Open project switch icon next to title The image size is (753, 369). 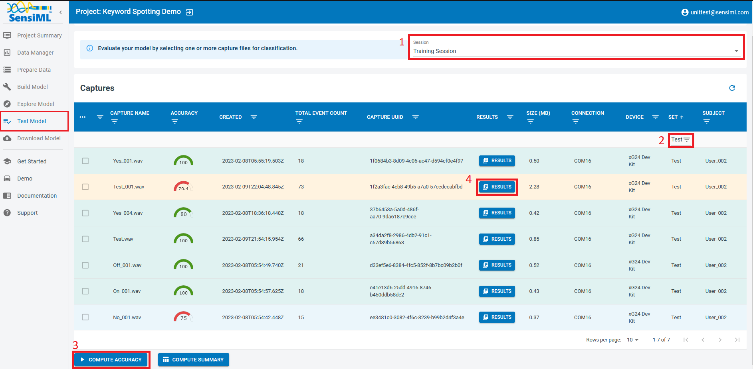tap(190, 12)
